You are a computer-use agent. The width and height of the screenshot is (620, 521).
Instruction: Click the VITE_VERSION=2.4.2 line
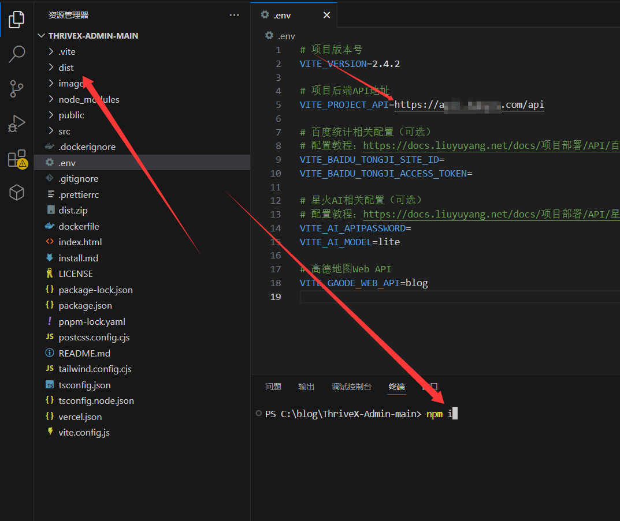[350, 64]
